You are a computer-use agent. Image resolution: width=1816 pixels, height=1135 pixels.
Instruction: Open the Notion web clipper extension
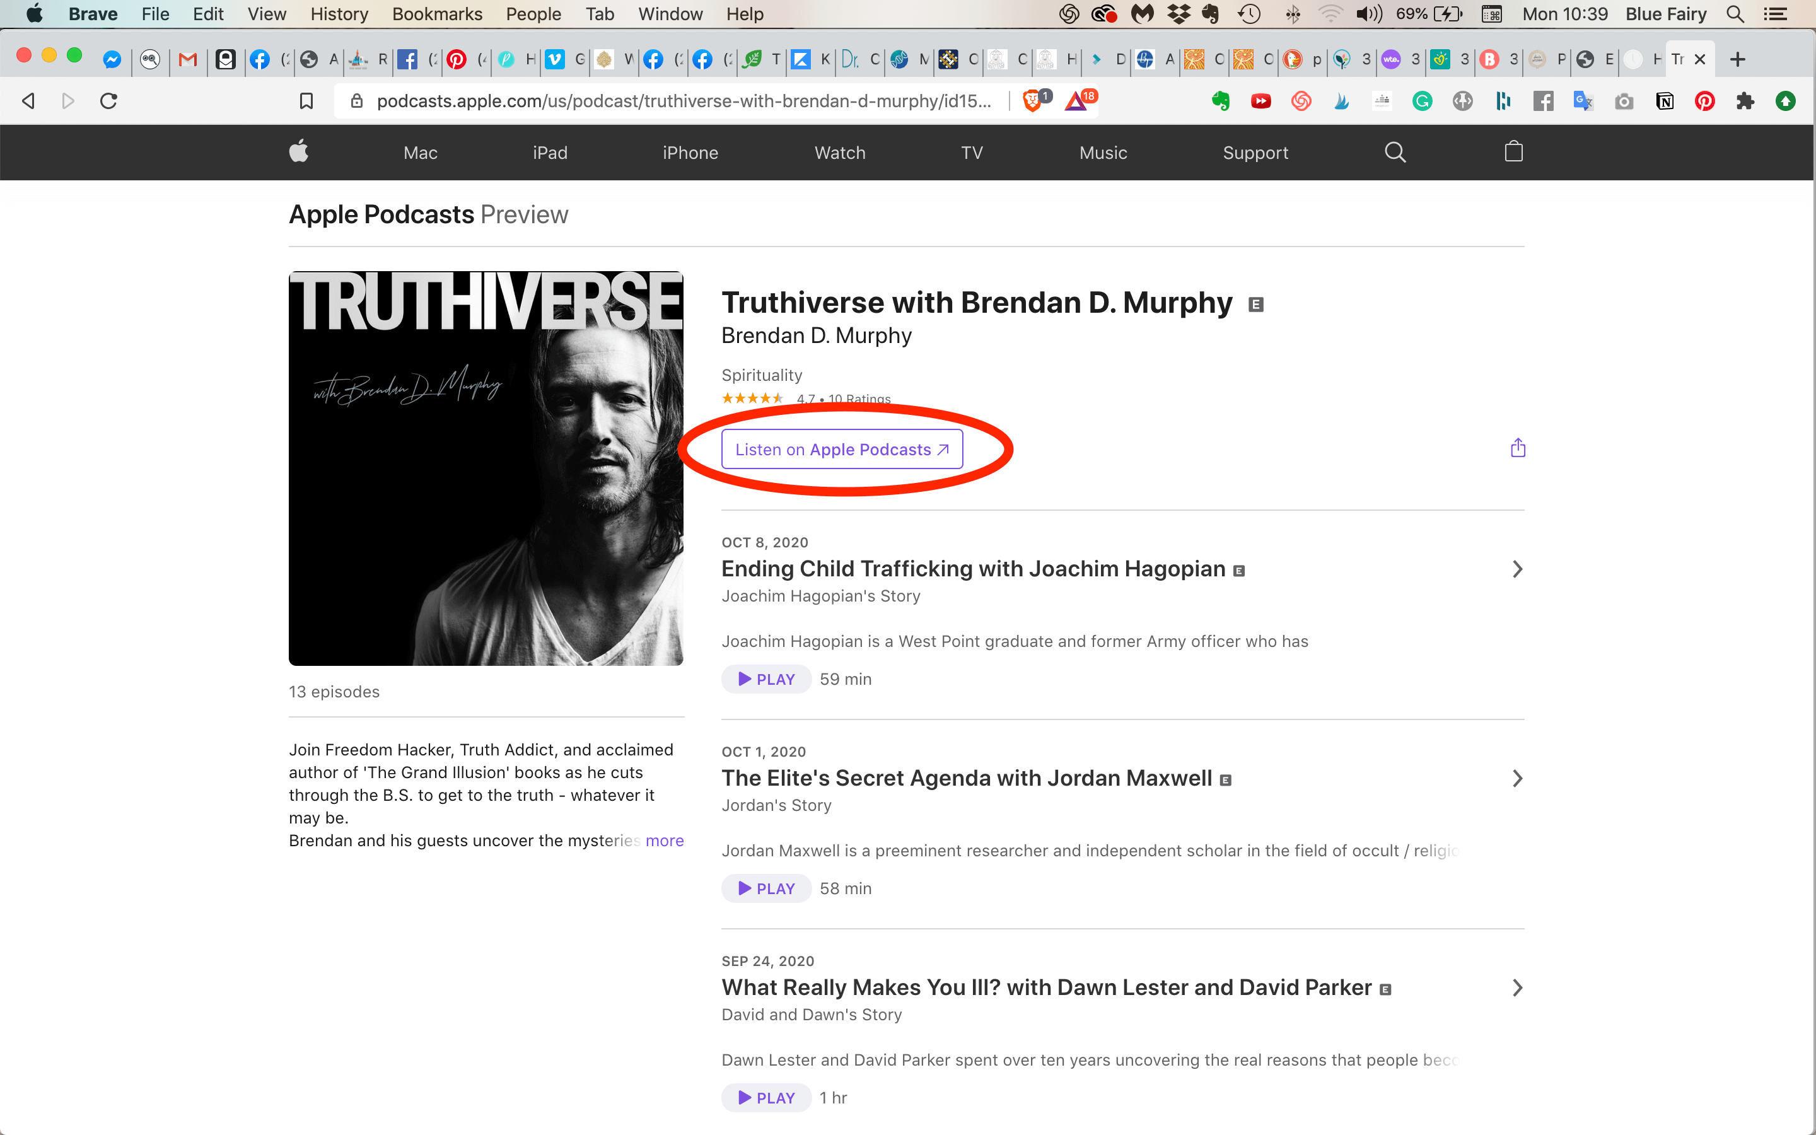(x=1665, y=101)
